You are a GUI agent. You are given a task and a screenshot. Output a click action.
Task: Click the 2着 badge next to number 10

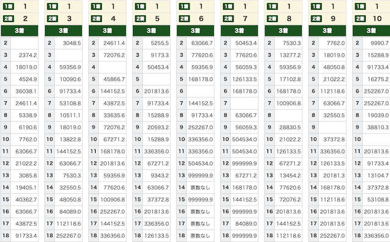pos(360,19)
